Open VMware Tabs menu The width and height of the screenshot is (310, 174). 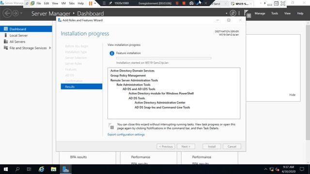[x=72, y=3]
